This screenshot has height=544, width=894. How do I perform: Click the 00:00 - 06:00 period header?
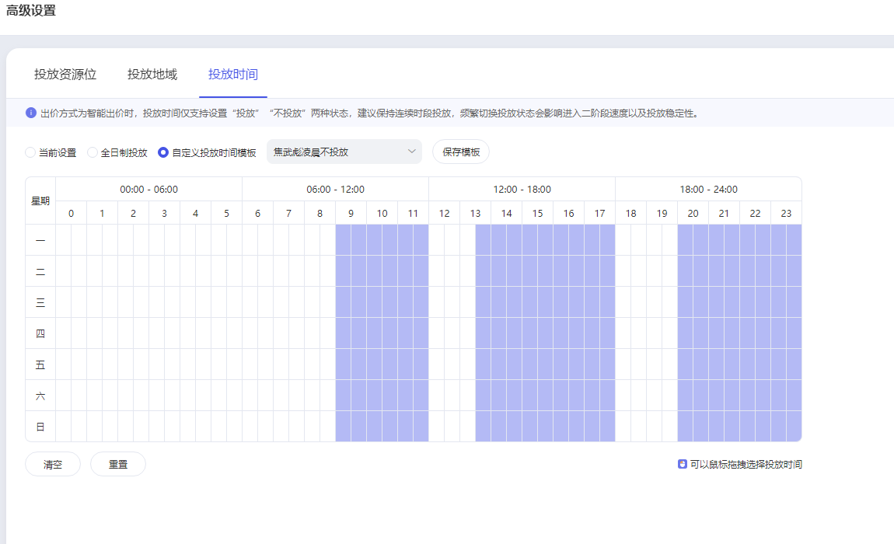(x=148, y=189)
